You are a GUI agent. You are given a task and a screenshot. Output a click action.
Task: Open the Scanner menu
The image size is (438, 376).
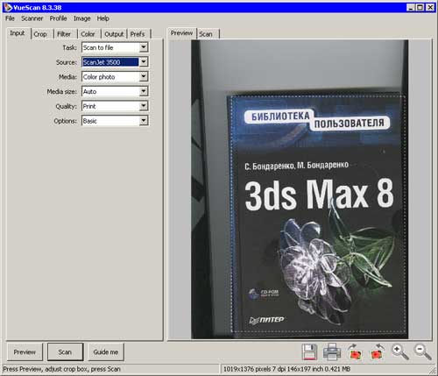[x=32, y=18]
